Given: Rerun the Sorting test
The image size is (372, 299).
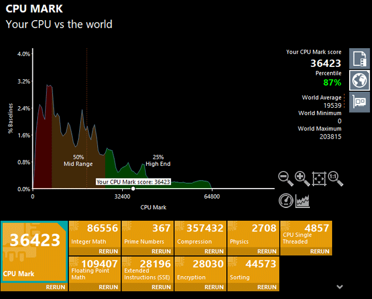Looking at the screenshot, I should click(267, 287).
